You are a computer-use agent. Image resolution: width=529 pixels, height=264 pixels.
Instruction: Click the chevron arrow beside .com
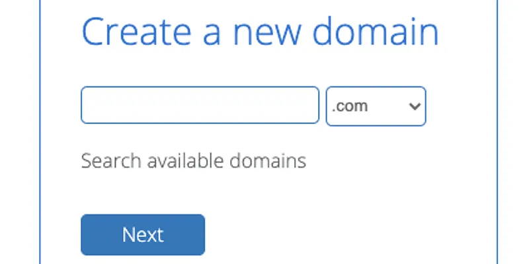(x=415, y=106)
